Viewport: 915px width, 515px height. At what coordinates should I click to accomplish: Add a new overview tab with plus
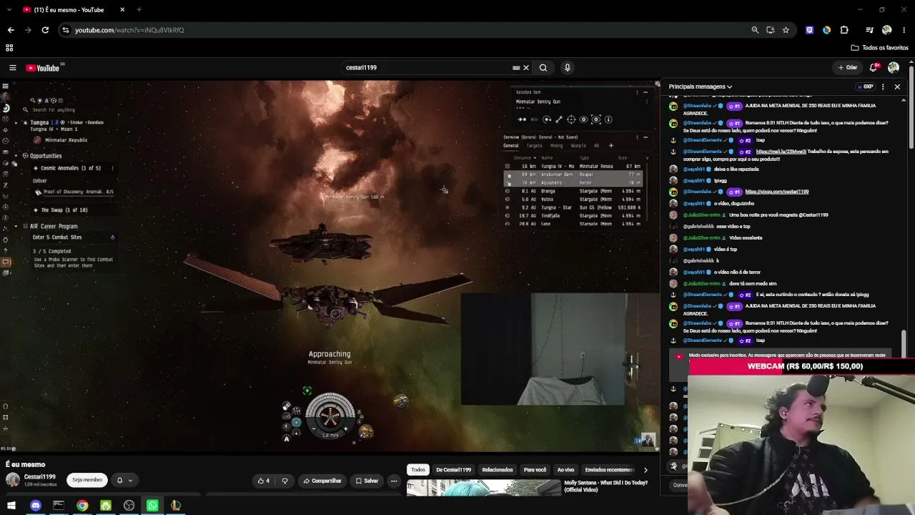(610, 146)
